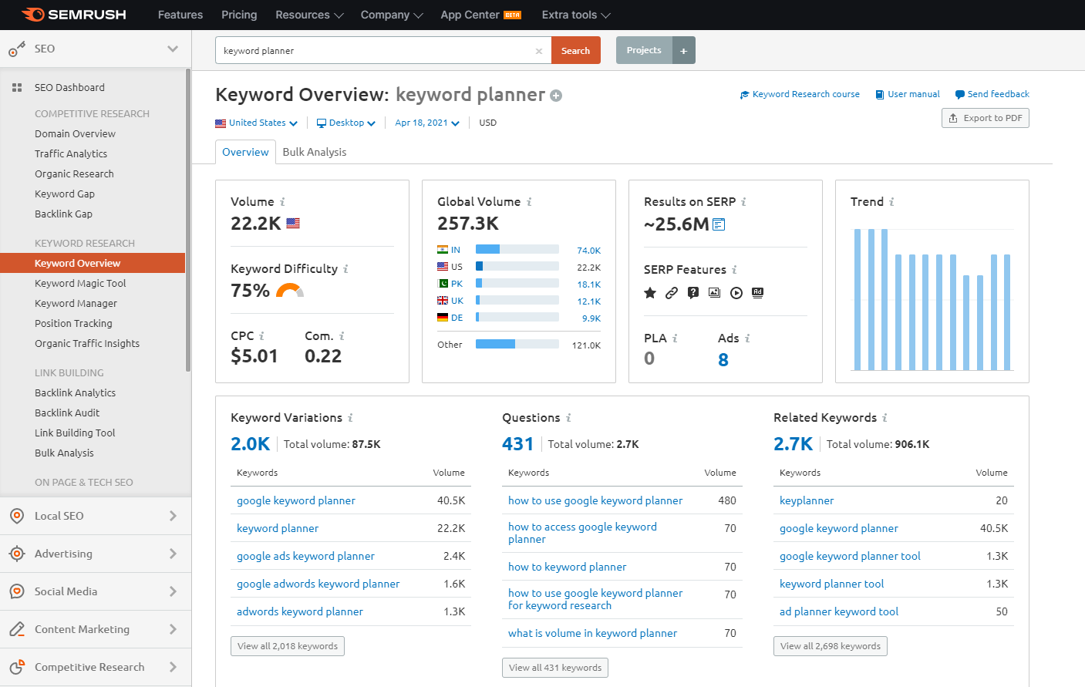Open Position Tracking in sidebar

(73, 323)
